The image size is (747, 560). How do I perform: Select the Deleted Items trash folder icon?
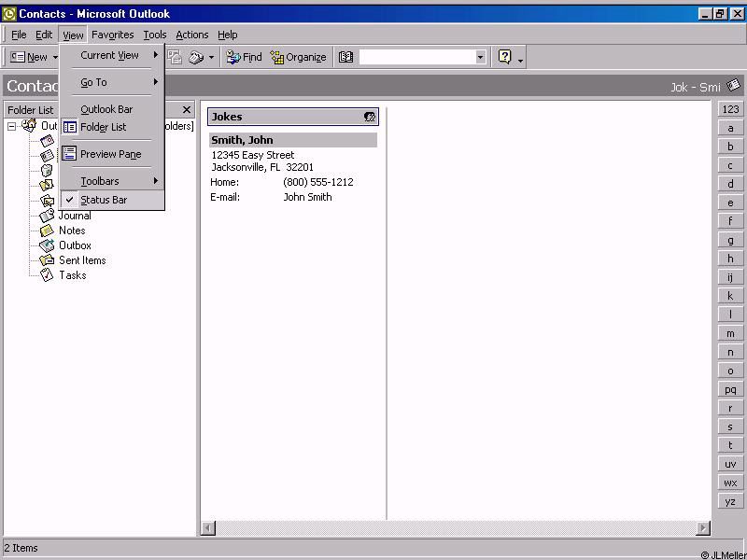point(47,170)
